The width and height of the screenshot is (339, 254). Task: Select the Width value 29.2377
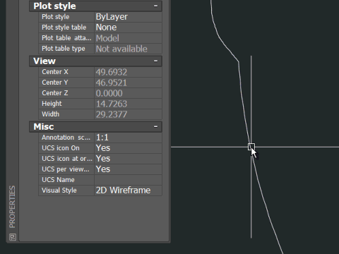(128, 114)
